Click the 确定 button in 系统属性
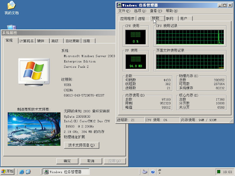 coord(67,161)
